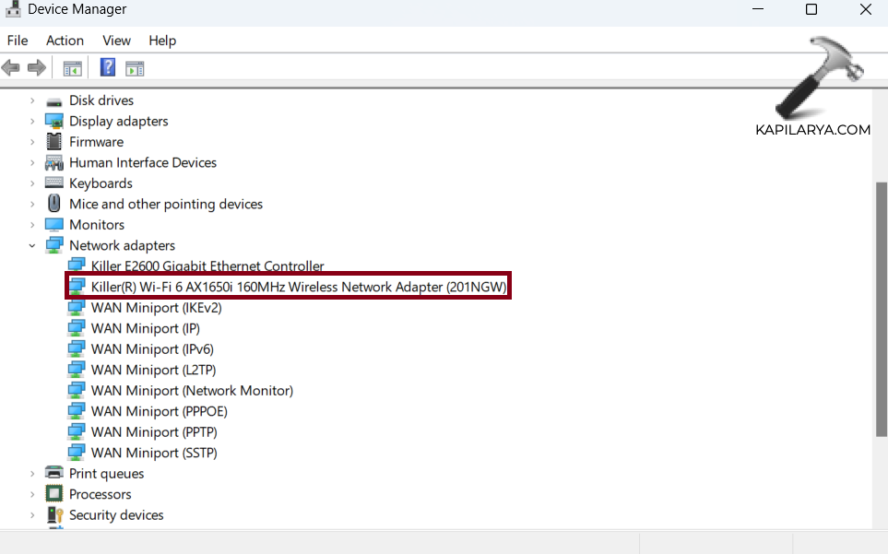Expand the Security devices category
Image resolution: width=888 pixels, height=554 pixels.
click(32, 515)
